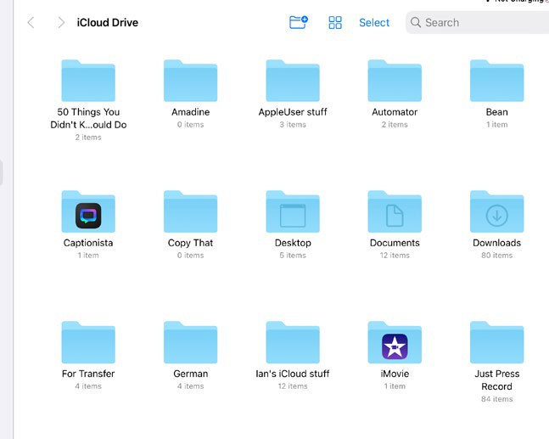Focus the Search field
Screen dimensions: 549x439
pyautogui.click(x=477, y=23)
